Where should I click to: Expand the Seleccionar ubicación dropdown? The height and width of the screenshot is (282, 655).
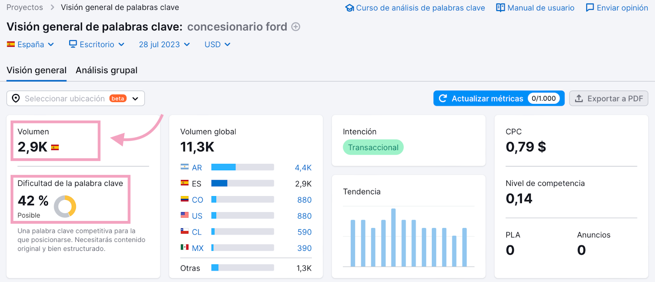pos(76,98)
